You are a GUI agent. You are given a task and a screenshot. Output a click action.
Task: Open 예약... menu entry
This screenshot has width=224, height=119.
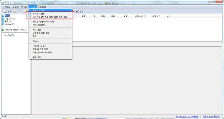coord(50,36)
